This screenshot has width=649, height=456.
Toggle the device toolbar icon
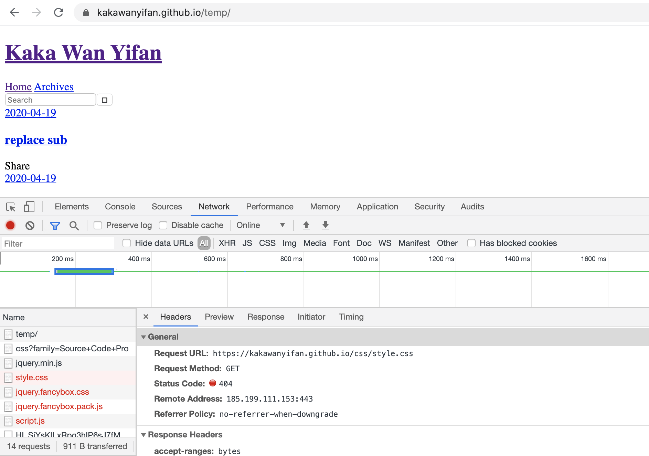click(x=29, y=207)
